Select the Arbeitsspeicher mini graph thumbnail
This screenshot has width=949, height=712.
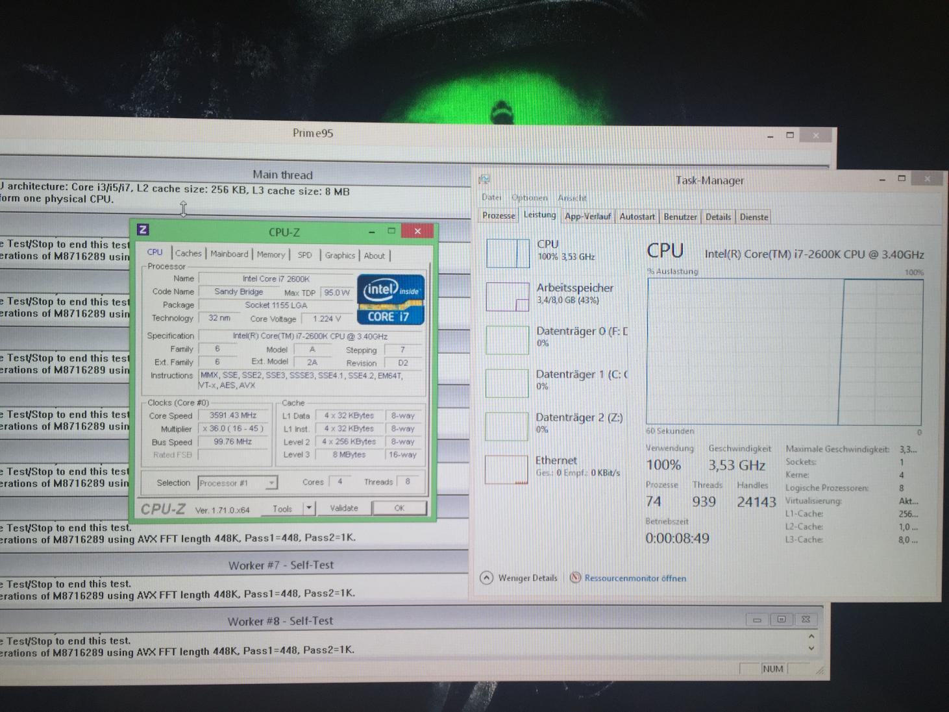[508, 297]
